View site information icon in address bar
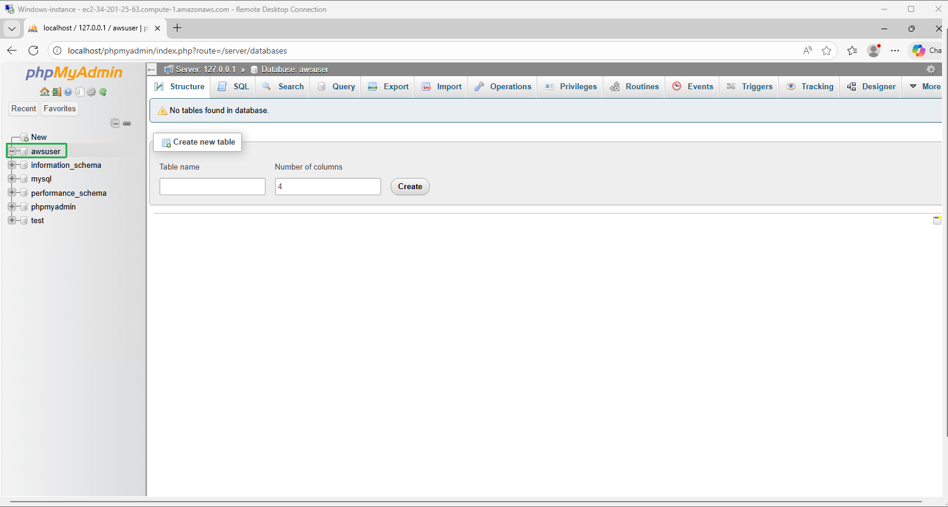The width and height of the screenshot is (948, 507). (57, 51)
